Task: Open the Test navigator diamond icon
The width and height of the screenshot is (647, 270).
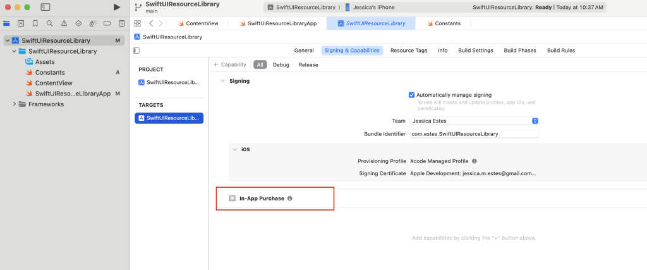Action: coord(78,23)
